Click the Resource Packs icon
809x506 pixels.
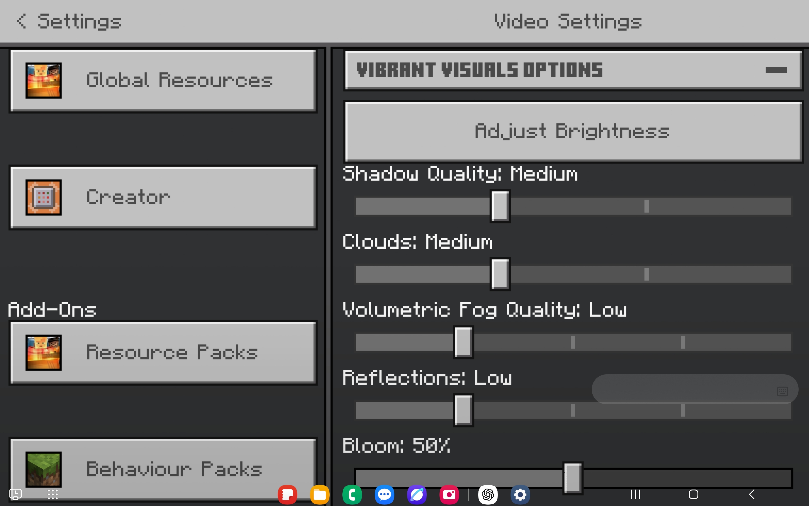coord(44,352)
